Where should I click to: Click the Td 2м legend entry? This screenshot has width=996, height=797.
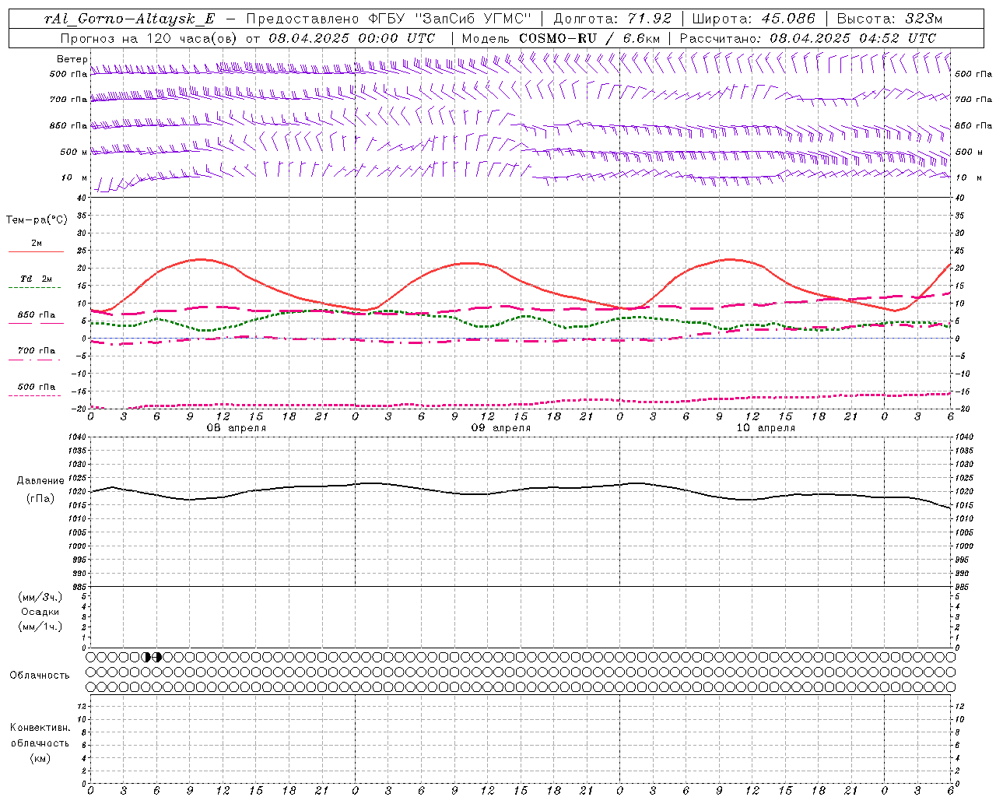pyautogui.click(x=36, y=278)
